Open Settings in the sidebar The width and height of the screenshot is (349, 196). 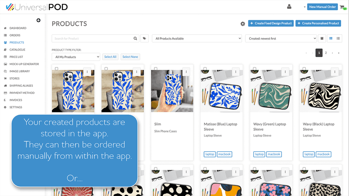(x=16, y=107)
